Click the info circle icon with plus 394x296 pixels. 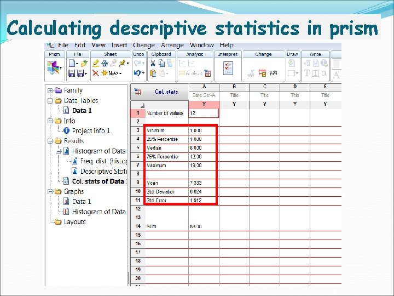point(324,63)
